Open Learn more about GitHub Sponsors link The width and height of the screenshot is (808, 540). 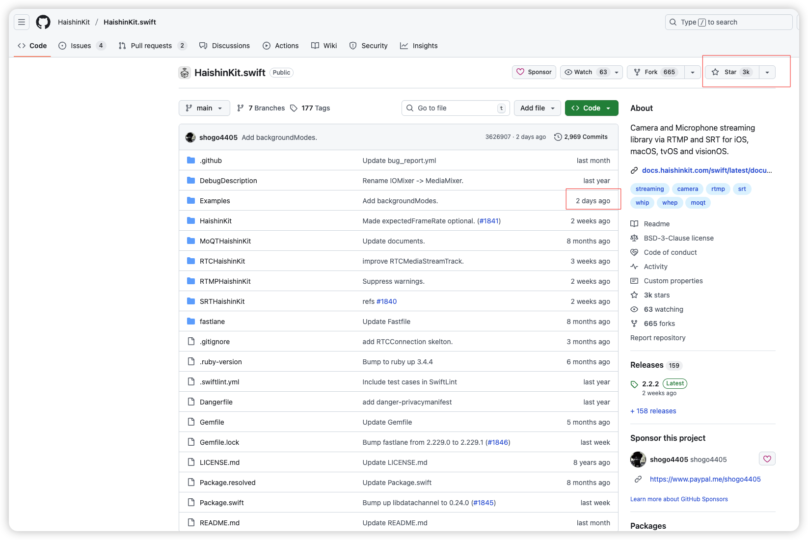tap(679, 499)
